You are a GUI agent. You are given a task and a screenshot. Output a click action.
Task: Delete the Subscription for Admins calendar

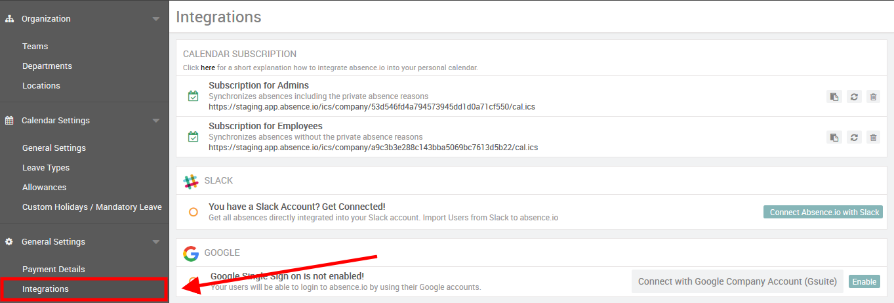[873, 97]
